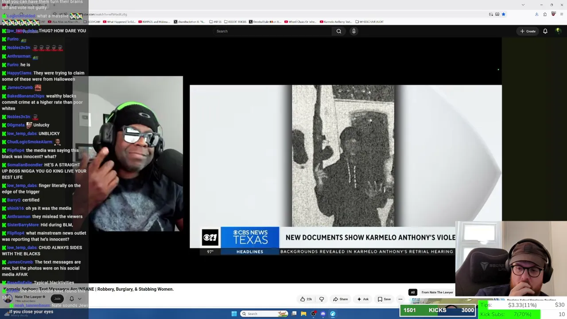Open the Task View taskbar icon
This screenshot has height=319, width=567.
tap(294, 314)
